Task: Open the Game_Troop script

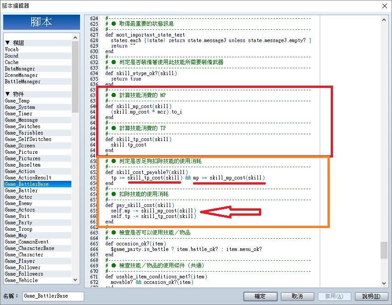Action: (38, 229)
